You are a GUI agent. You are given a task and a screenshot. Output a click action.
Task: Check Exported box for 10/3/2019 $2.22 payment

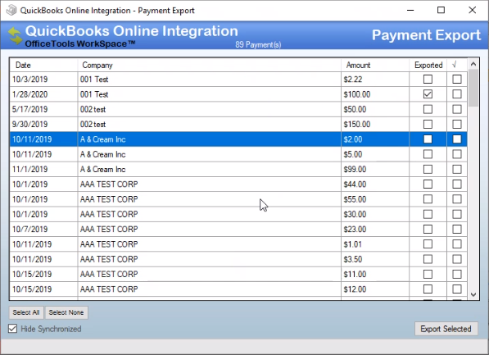click(428, 79)
